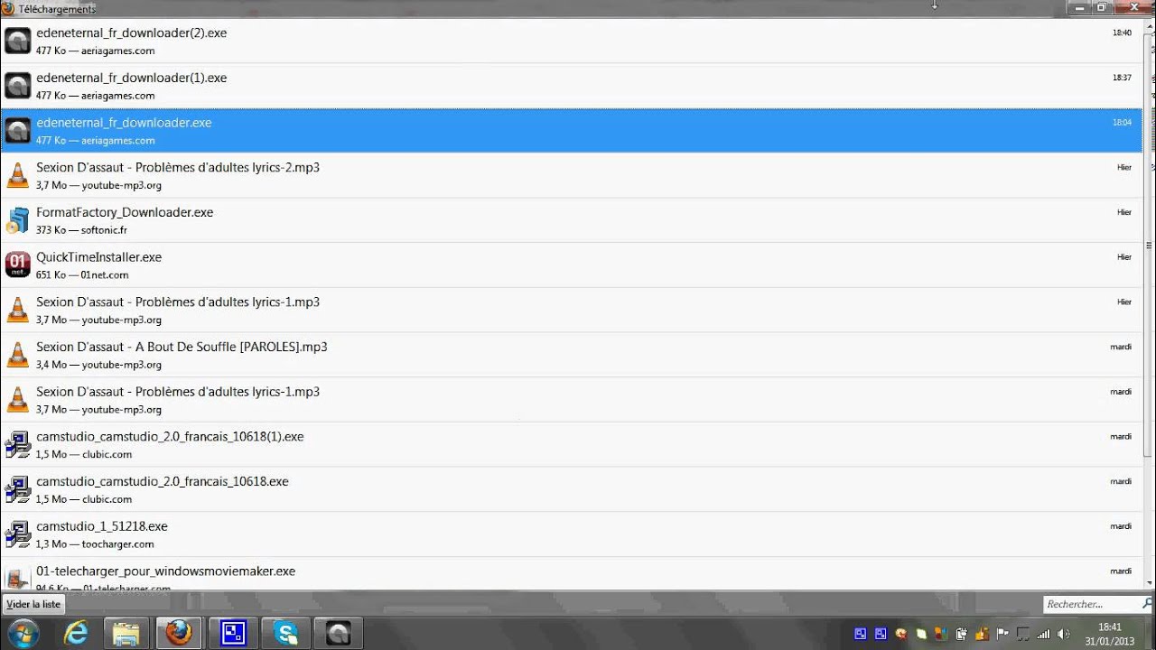Select 01-telecharger_pour_windowsmoviemaker.exe name

[165, 571]
